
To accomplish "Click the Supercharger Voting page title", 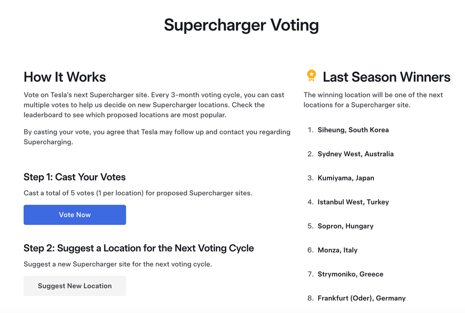I will point(241,25).
